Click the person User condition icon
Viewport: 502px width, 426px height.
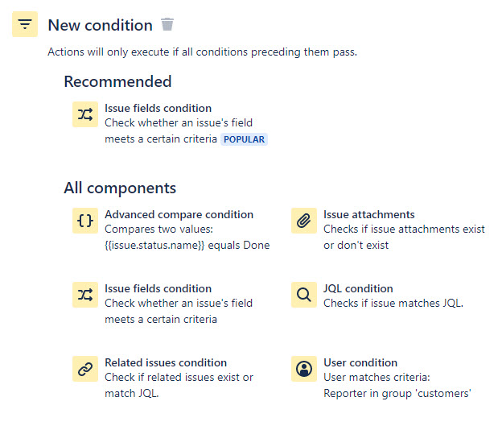click(304, 369)
